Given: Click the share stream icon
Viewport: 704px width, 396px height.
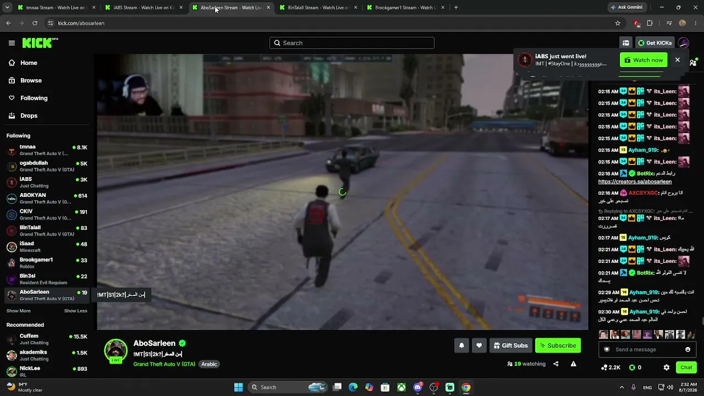Looking at the screenshot, I should [x=555, y=364].
